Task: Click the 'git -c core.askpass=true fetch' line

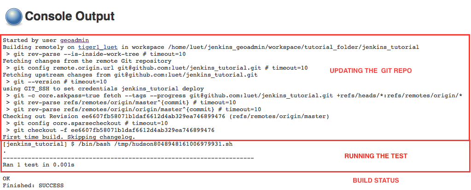Action: [x=234, y=96]
